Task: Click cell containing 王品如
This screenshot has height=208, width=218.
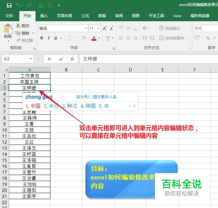Action: [x=30, y=136]
